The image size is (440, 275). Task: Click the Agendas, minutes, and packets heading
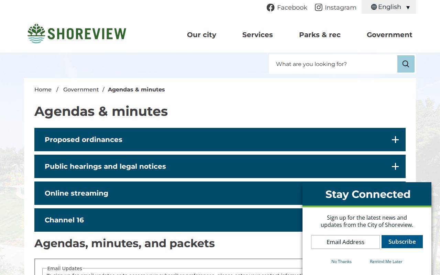pos(124,243)
